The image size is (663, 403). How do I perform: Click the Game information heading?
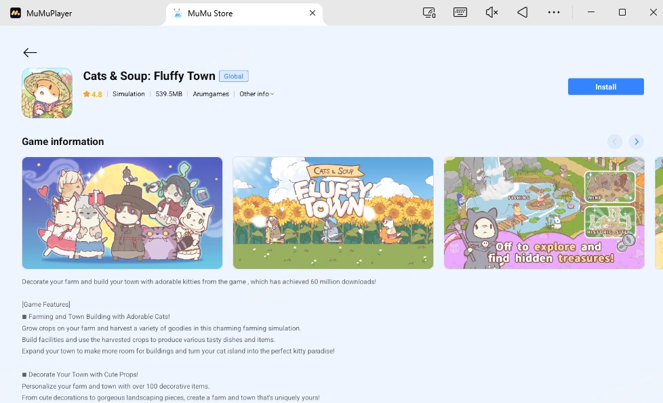coord(63,142)
